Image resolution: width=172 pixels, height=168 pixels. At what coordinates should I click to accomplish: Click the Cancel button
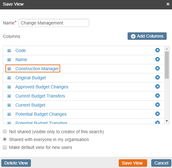(x=161, y=163)
